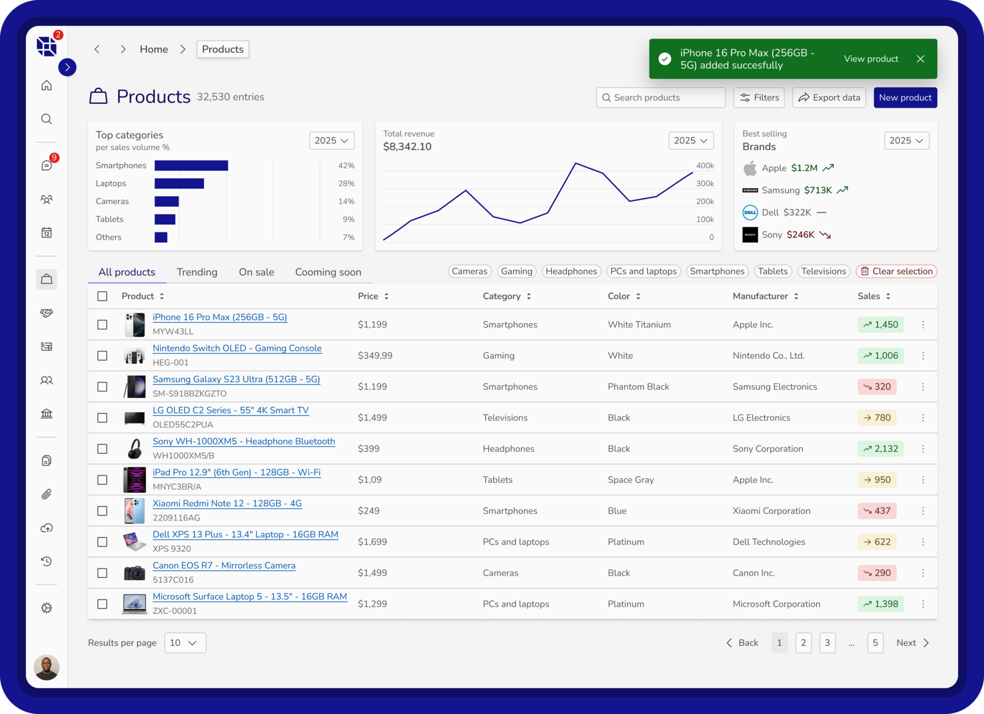Select the Headphones filter chip
The image size is (984, 714).
point(571,272)
